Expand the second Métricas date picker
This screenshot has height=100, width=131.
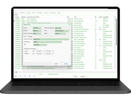(52, 54)
